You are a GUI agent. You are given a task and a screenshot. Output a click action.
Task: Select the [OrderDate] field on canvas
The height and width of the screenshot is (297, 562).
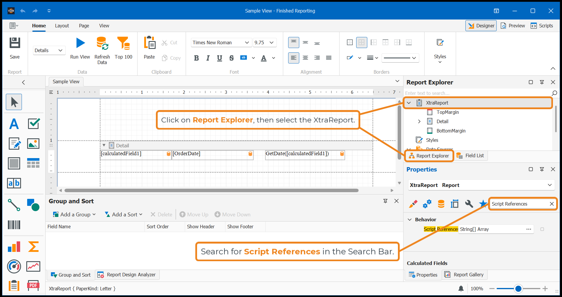coord(212,155)
